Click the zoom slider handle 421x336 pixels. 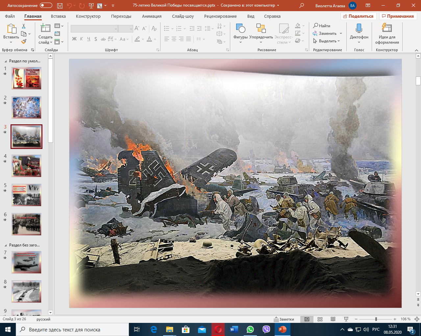(376, 319)
